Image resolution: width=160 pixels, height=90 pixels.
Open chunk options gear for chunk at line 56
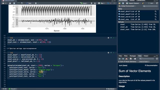pyautogui.click(x=108, y=38)
